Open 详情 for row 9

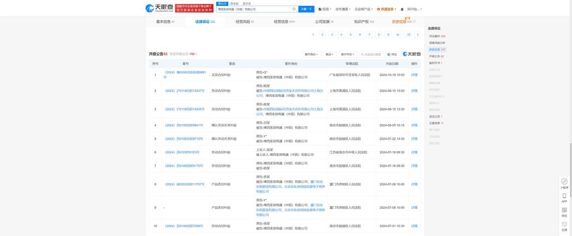414,208
